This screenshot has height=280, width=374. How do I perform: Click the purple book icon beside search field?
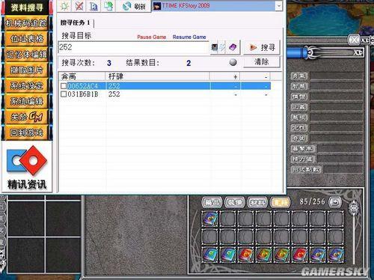(x=233, y=47)
